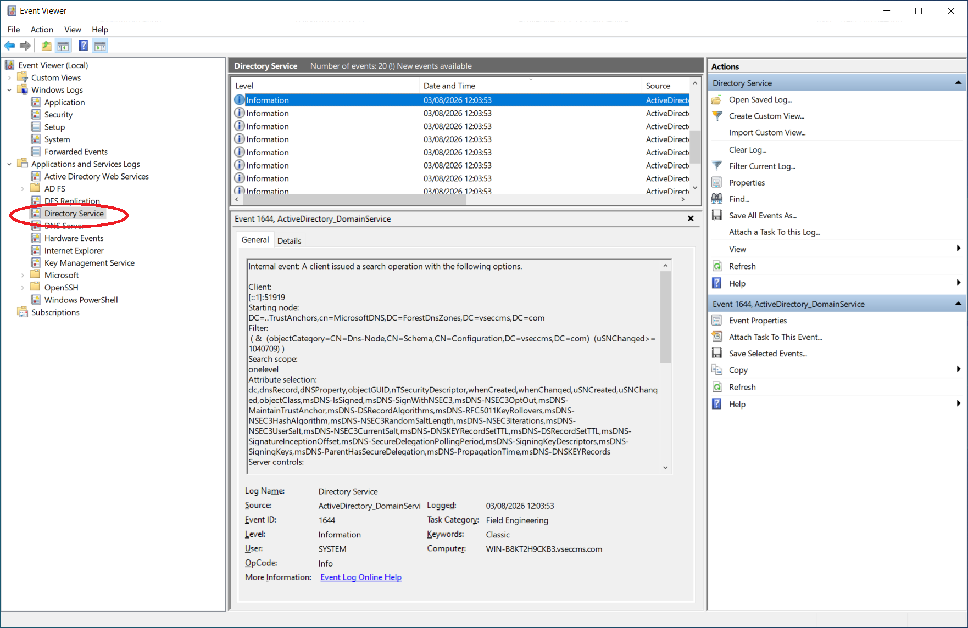
Task: Click the Refresh action under Event 1644
Action: (742, 387)
